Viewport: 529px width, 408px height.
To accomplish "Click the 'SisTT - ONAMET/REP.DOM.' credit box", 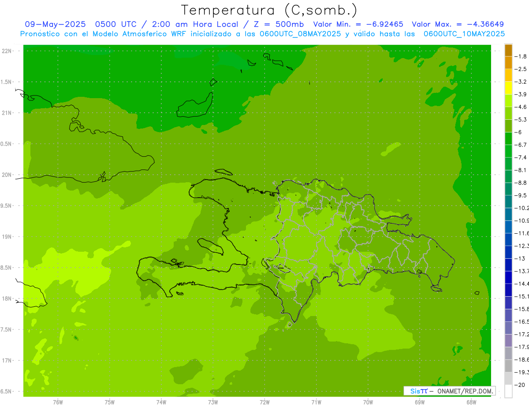I will (449, 391).
